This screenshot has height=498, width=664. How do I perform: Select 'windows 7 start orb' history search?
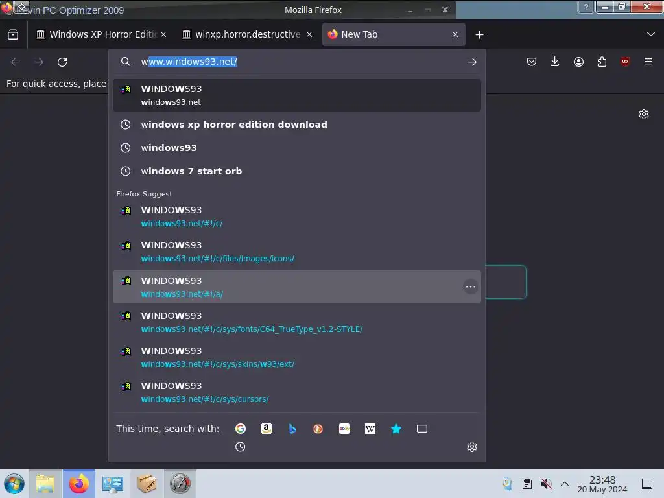[x=296, y=171]
